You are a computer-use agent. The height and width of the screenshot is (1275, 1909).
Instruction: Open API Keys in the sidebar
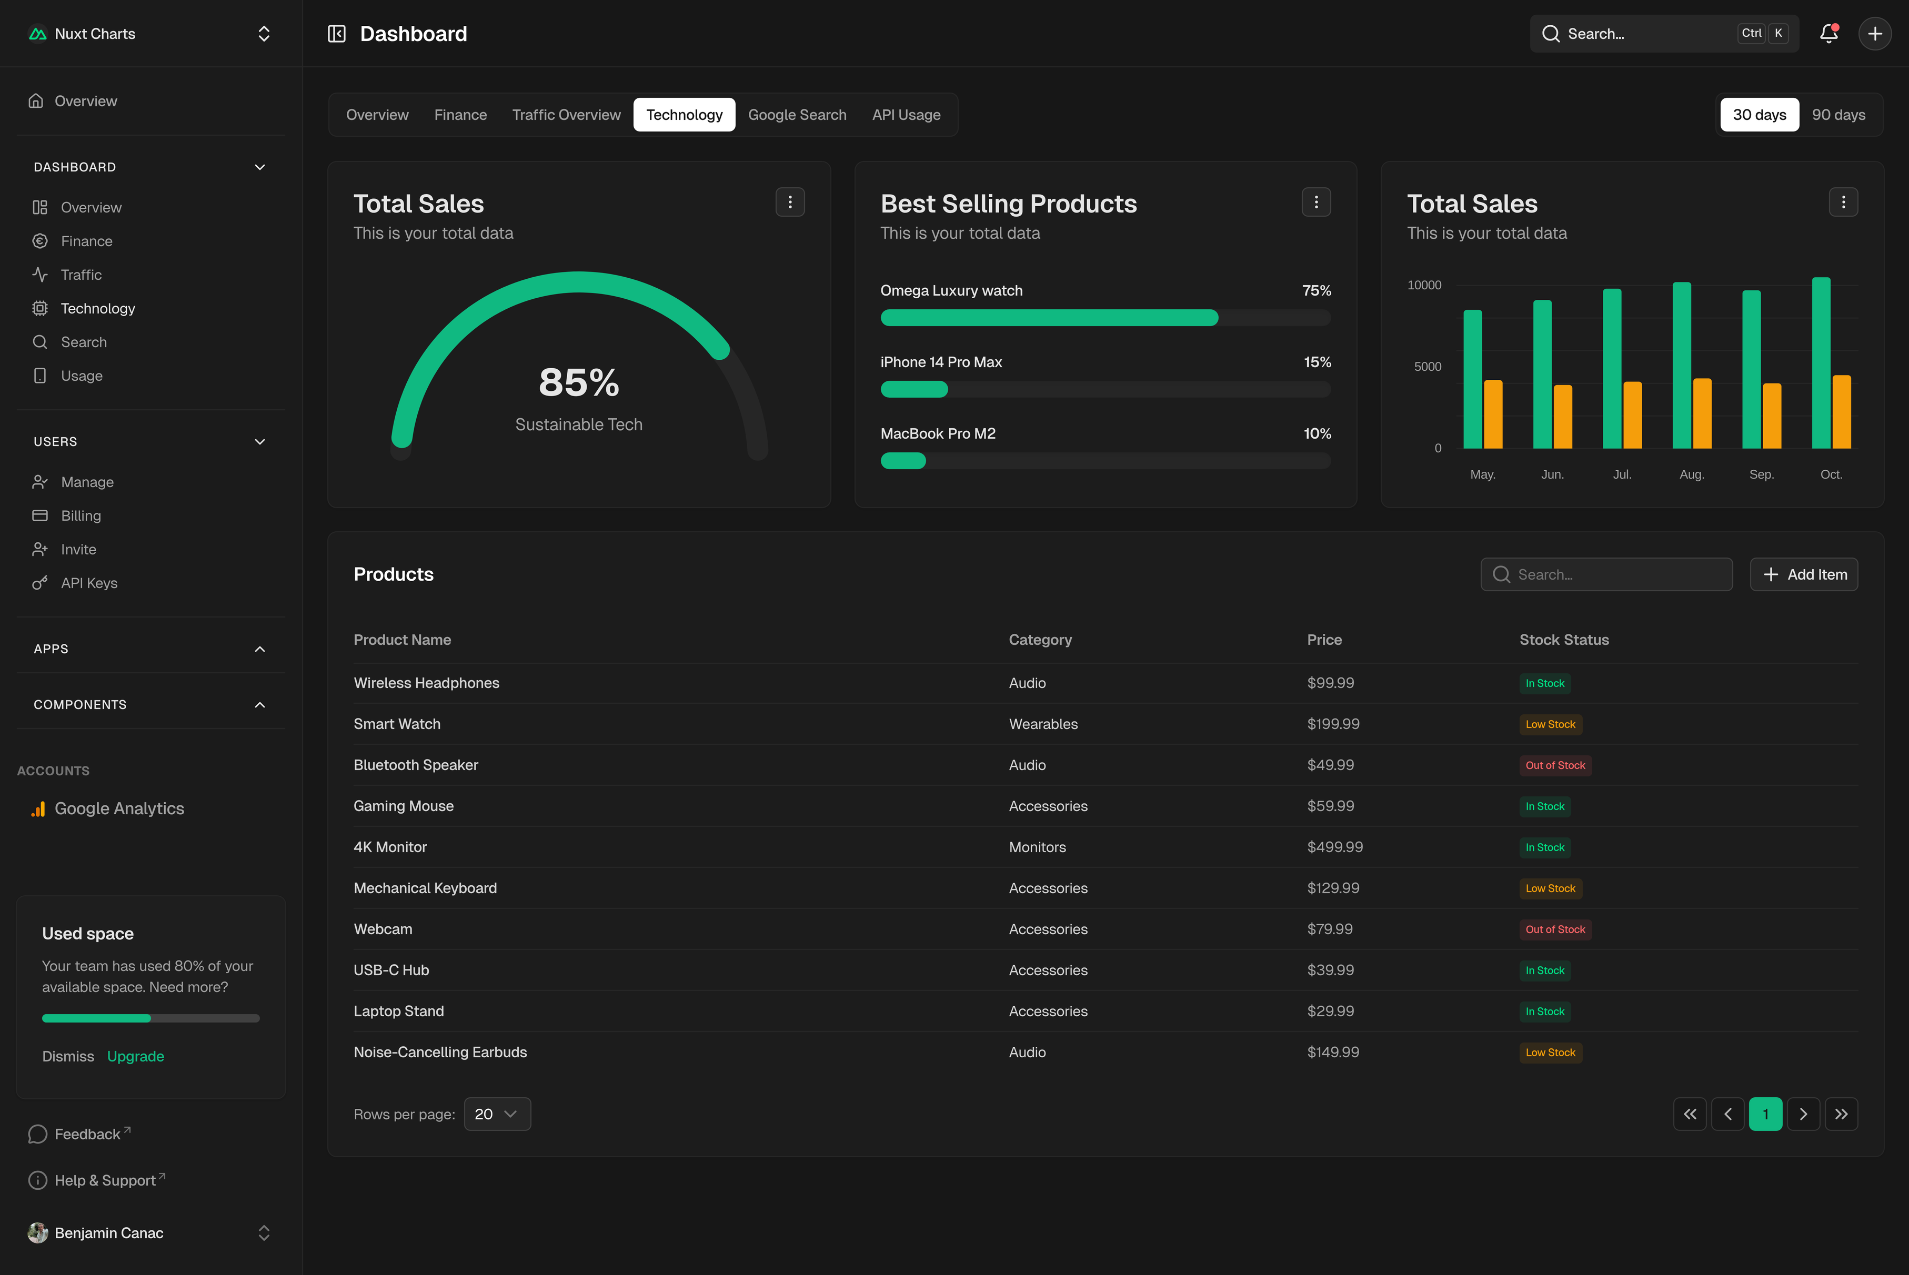[x=88, y=583]
